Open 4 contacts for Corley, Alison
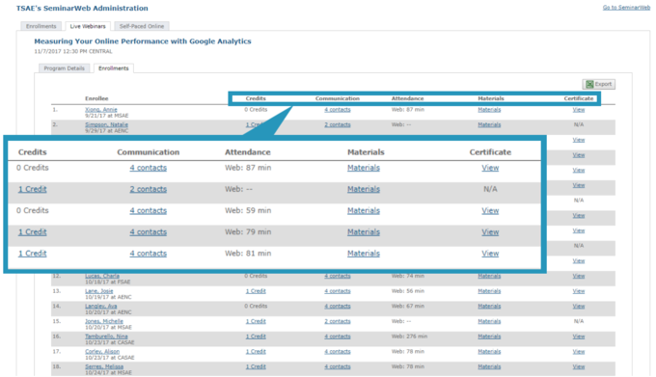Viewport: 656px width, 377px height. pyautogui.click(x=338, y=351)
